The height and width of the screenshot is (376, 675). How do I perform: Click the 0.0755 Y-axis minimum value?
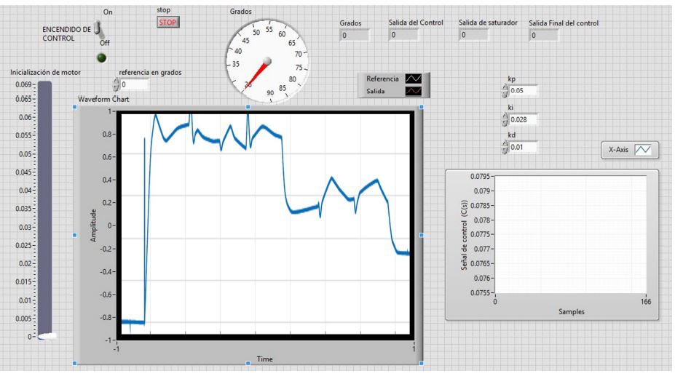[x=480, y=292]
